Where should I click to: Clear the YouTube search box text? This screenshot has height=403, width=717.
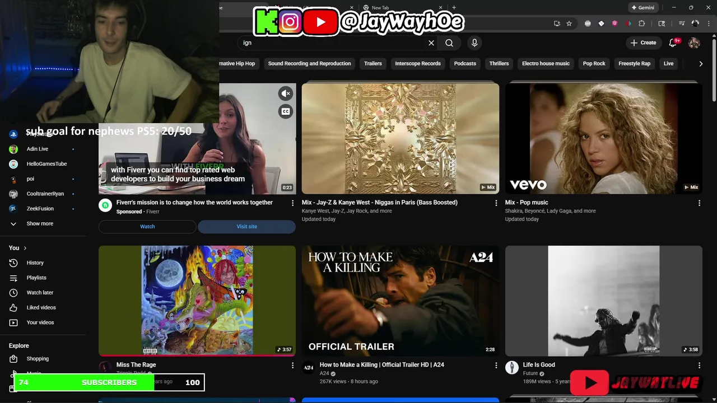click(x=431, y=43)
